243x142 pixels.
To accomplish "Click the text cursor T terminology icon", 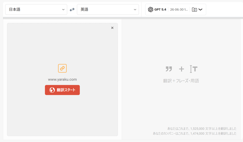I will 194,69.
